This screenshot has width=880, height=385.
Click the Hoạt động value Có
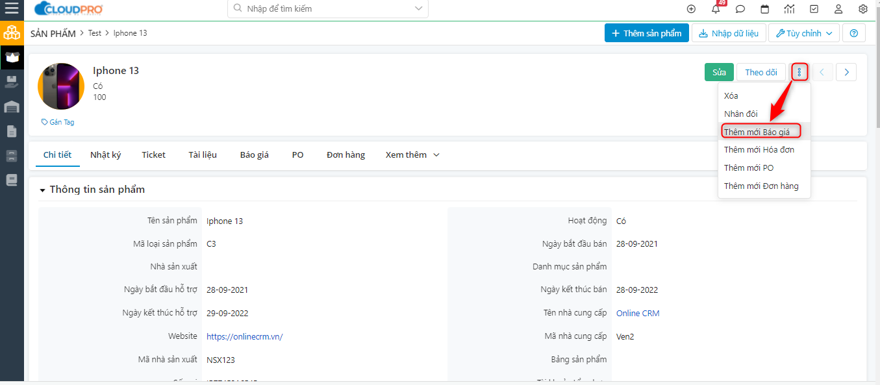click(x=621, y=221)
